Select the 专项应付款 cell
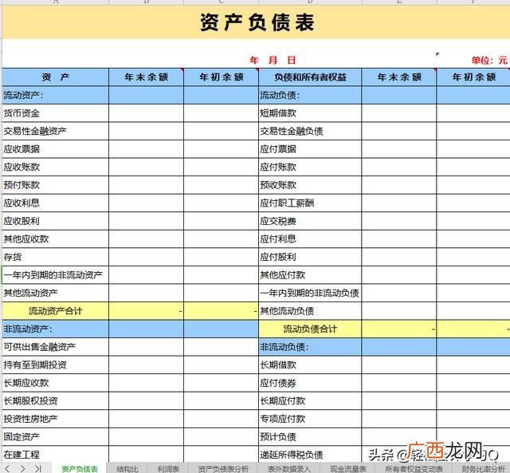The image size is (510, 473). 310,419
